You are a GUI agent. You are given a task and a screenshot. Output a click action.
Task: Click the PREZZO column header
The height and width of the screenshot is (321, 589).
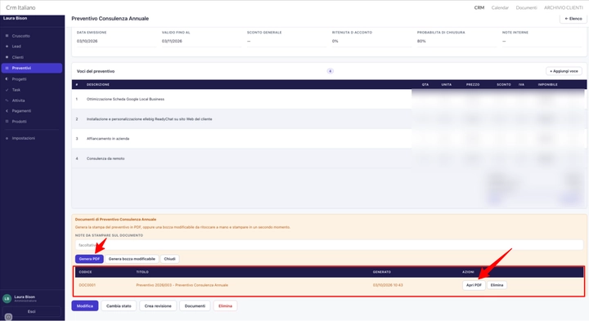473,85
